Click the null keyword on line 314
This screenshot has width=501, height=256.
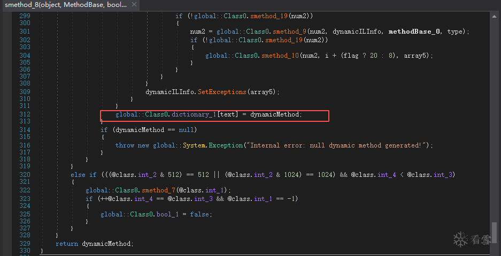pos(186,129)
